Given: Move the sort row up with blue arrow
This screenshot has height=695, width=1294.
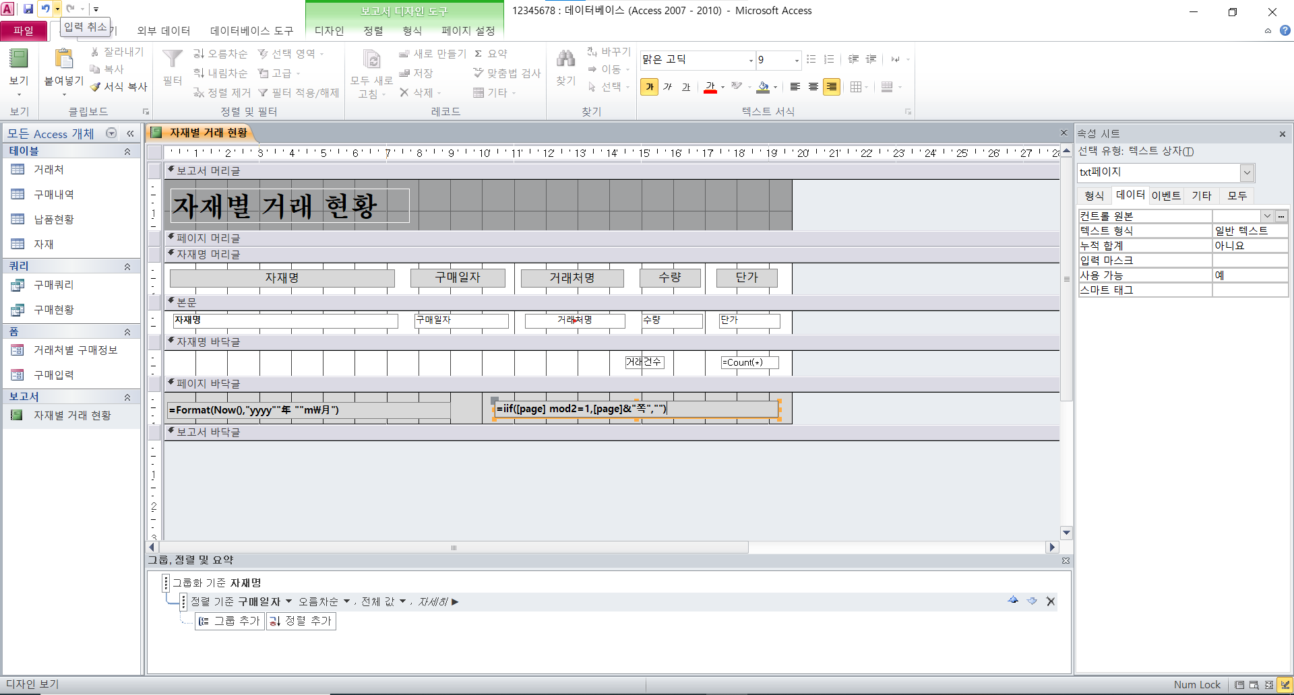Looking at the screenshot, I should 1013,601.
